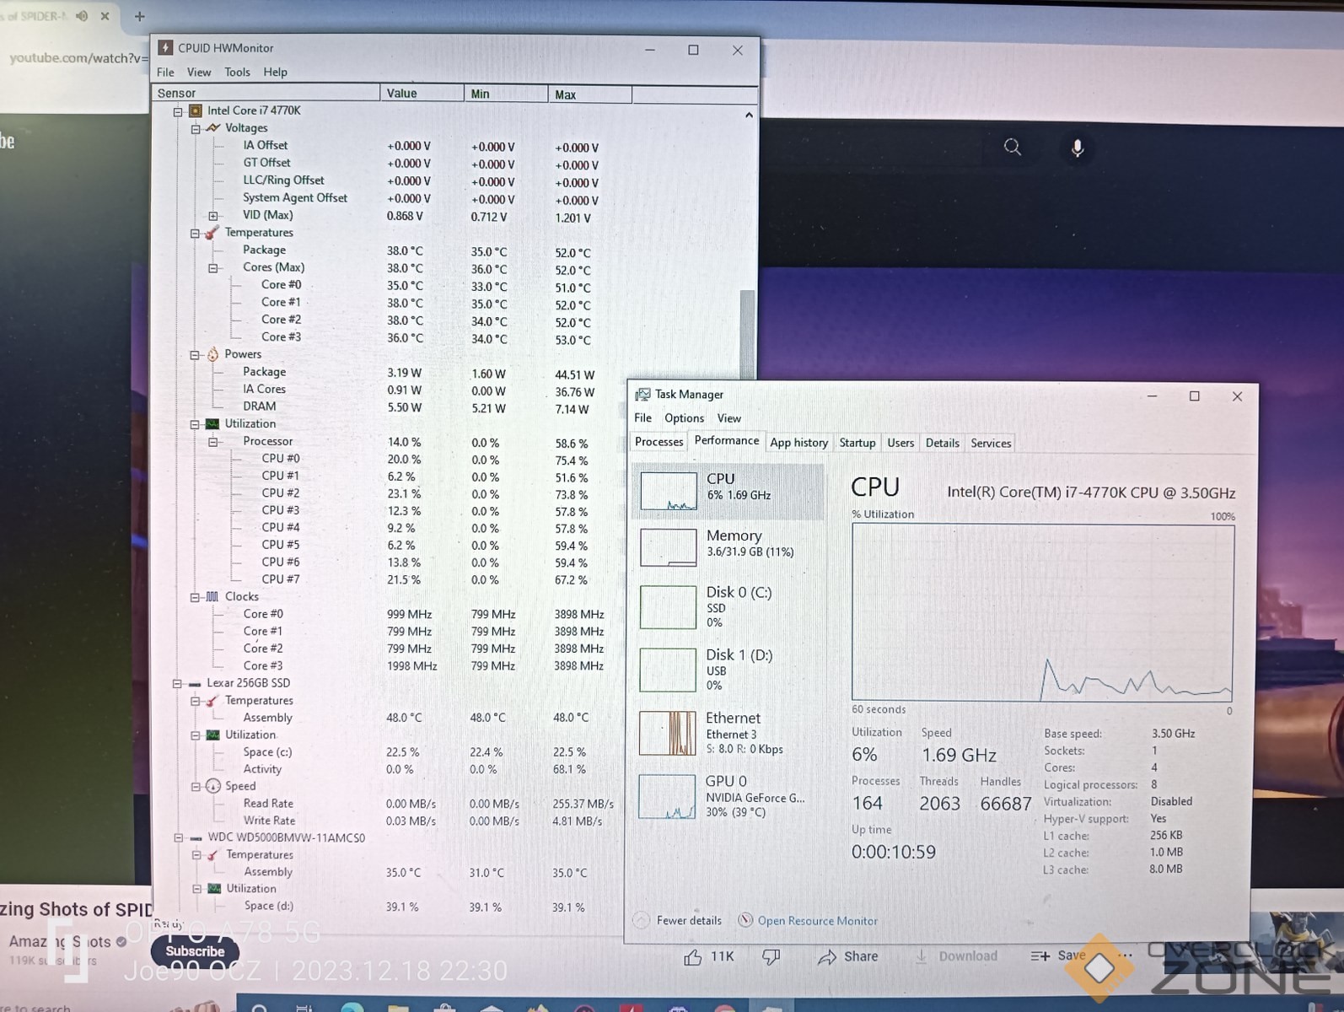Click the thermometer icon beside the Intel Core Temperatures node
Screen dimensions: 1344x1012
click(x=212, y=233)
